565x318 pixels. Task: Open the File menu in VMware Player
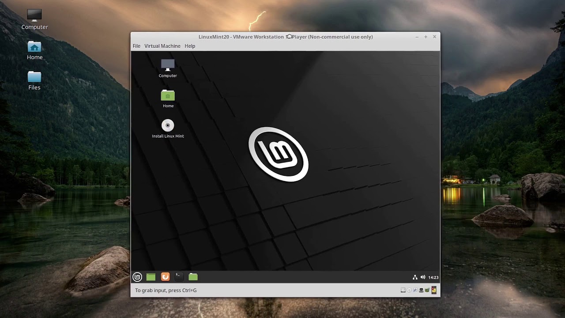(x=136, y=46)
